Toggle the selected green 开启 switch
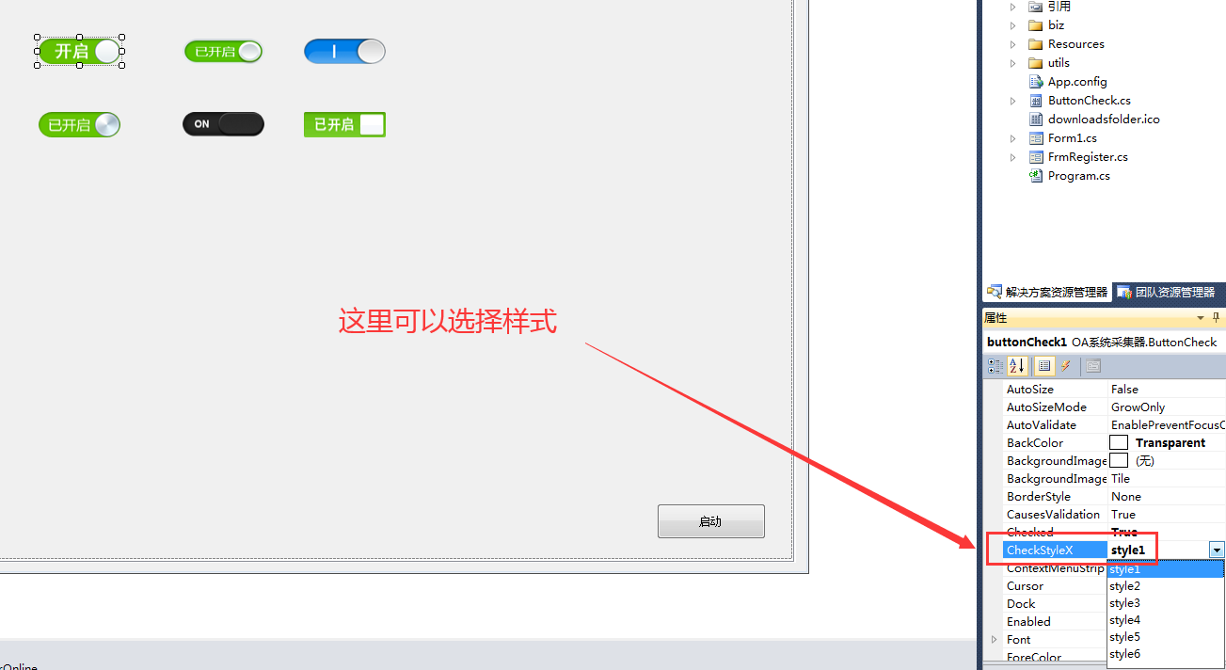The height and width of the screenshot is (670, 1226). tap(80, 51)
